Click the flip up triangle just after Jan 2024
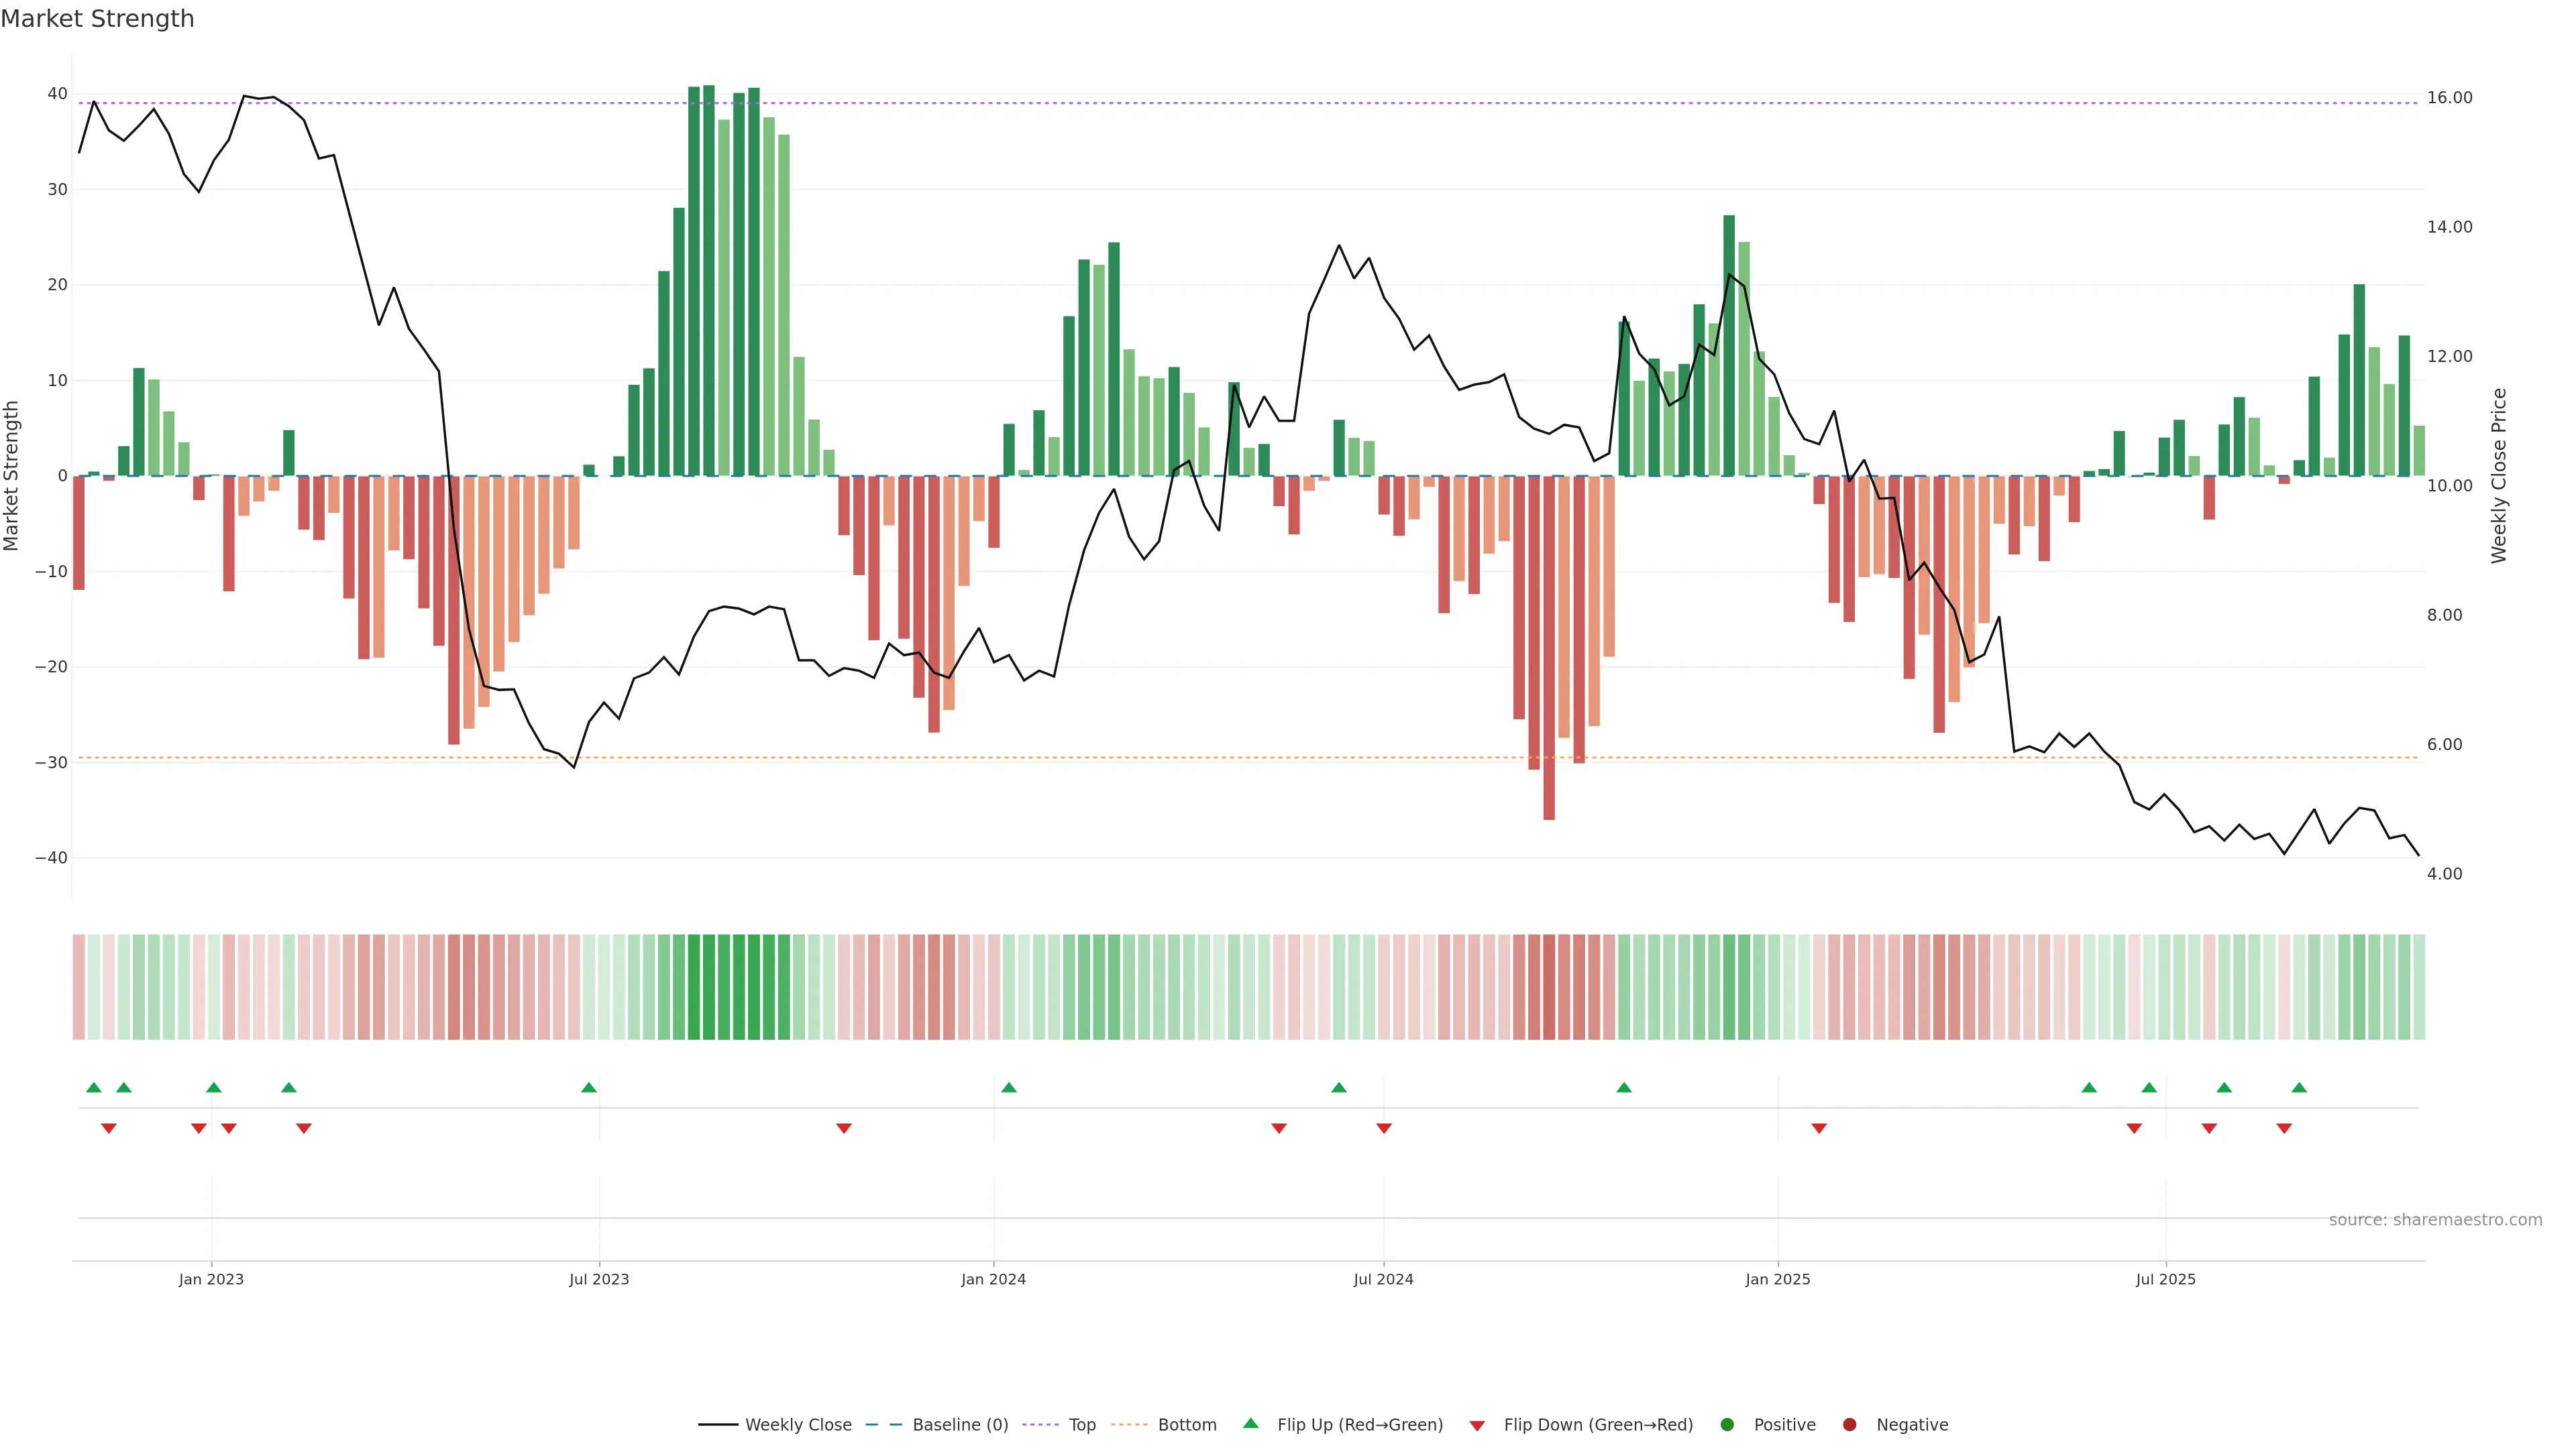 [x=1009, y=1087]
